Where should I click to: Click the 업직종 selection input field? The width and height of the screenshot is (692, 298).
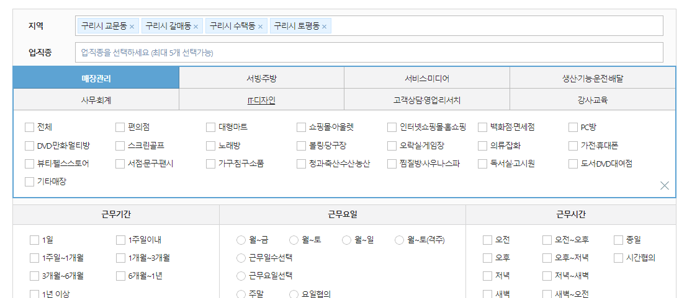click(369, 53)
